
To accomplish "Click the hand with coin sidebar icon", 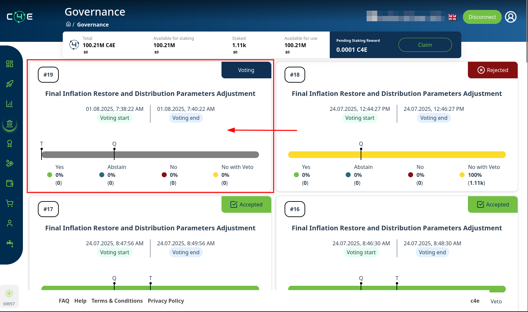I will (x=10, y=163).
